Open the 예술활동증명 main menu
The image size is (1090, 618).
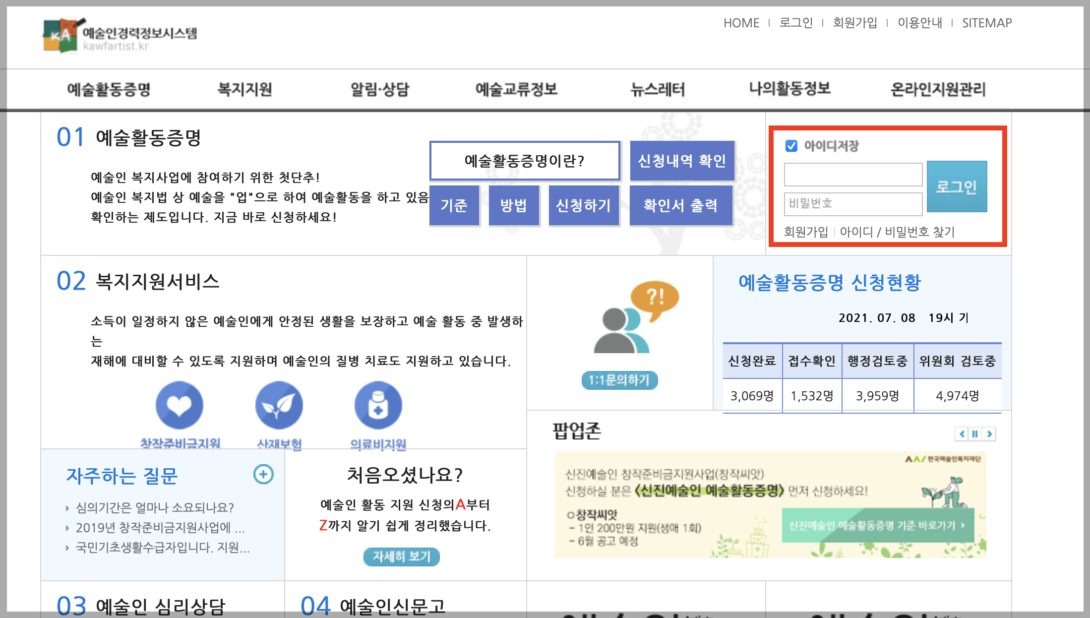coord(109,89)
